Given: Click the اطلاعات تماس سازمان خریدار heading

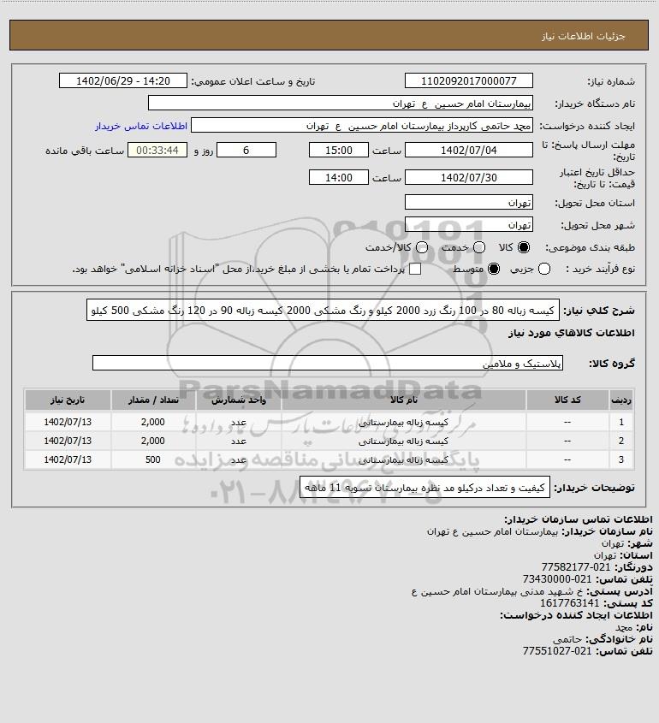Looking at the screenshot, I should [x=579, y=519].
